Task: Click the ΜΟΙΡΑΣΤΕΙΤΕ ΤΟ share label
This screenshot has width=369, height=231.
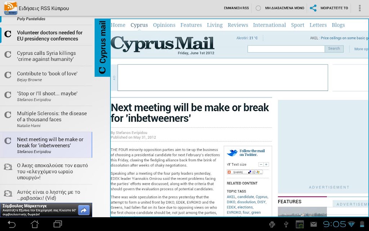Action: (x=334, y=8)
